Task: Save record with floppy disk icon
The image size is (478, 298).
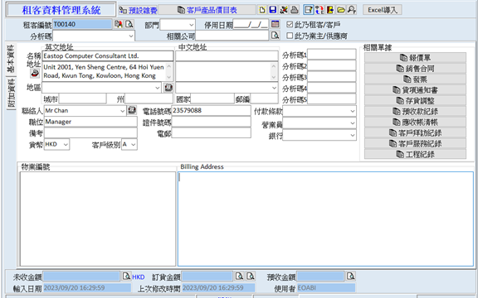Action: pyautogui.click(x=273, y=10)
